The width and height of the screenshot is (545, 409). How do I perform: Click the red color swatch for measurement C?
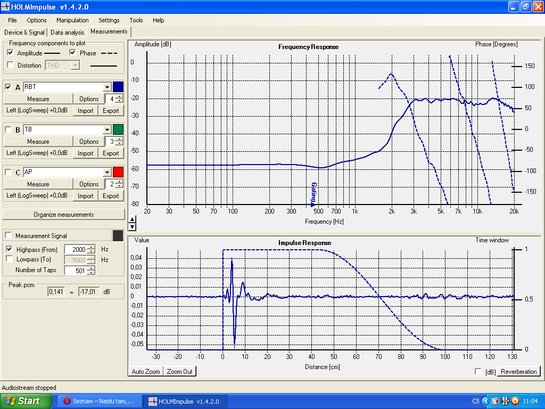coord(118,172)
